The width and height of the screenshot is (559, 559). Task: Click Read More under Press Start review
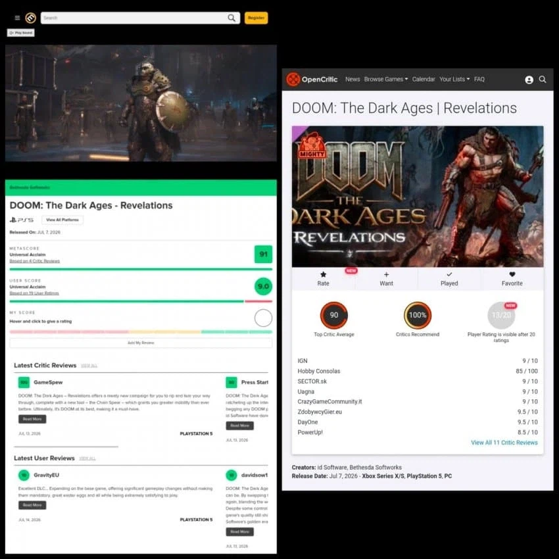[239, 425]
